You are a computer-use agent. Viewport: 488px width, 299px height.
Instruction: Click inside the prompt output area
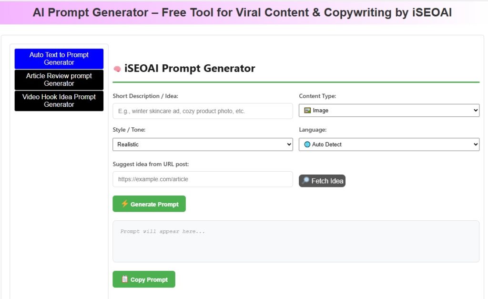click(295, 241)
